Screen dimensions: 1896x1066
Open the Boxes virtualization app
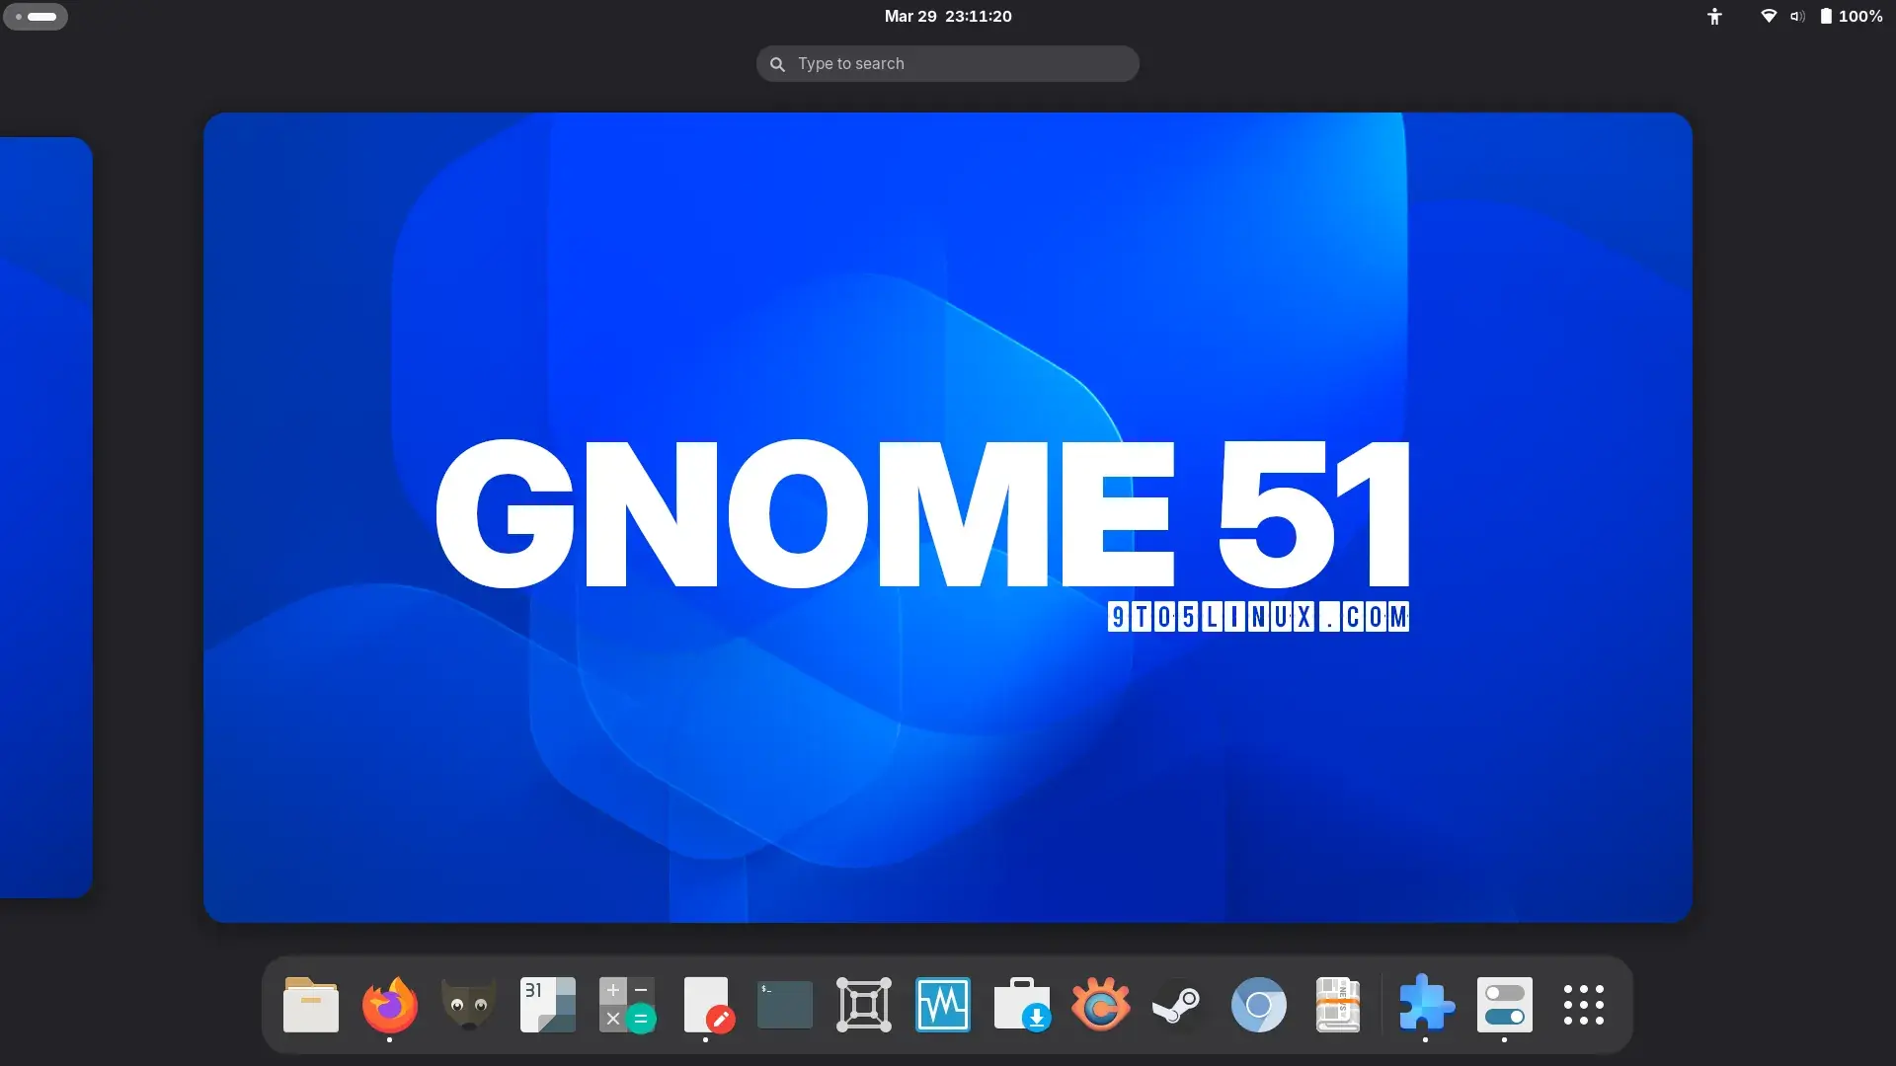click(x=864, y=1005)
